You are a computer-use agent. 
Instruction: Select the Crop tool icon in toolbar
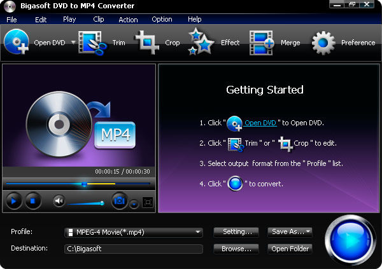[x=146, y=43]
